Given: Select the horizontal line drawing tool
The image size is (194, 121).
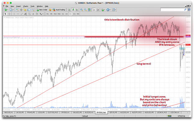Looking at the screenshot, I should [x=18, y=14].
